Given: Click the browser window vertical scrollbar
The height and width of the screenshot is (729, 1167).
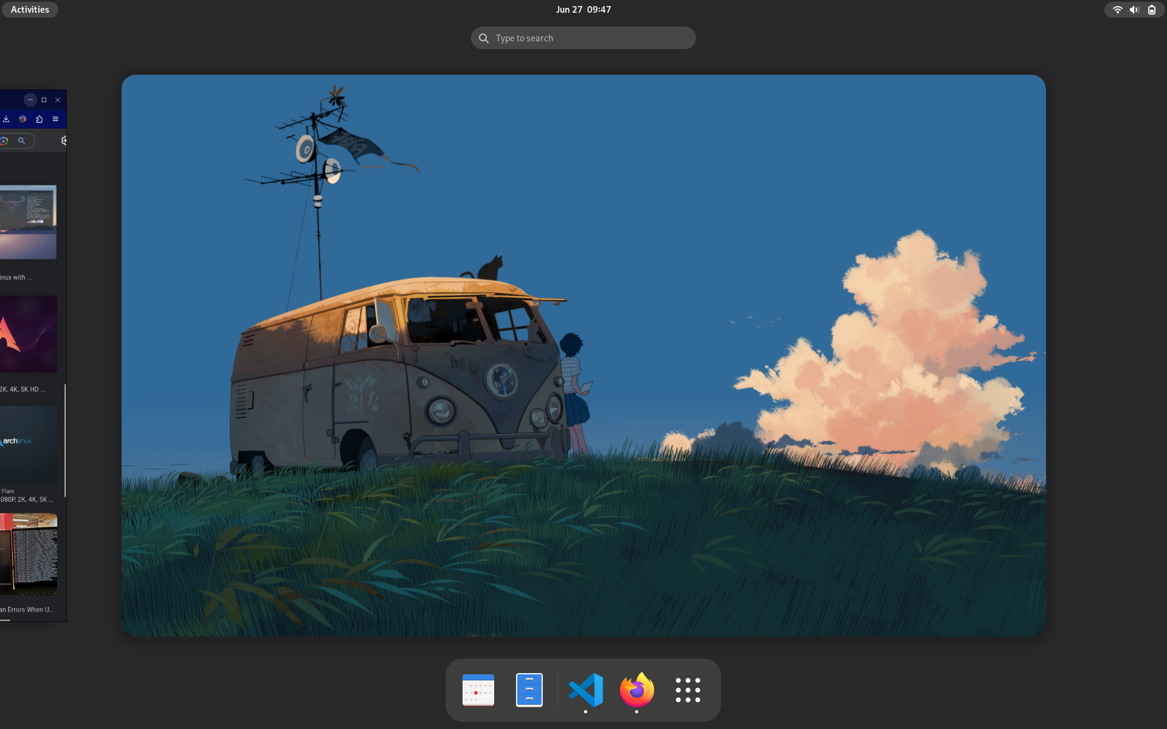Looking at the screenshot, I should tap(65, 440).
